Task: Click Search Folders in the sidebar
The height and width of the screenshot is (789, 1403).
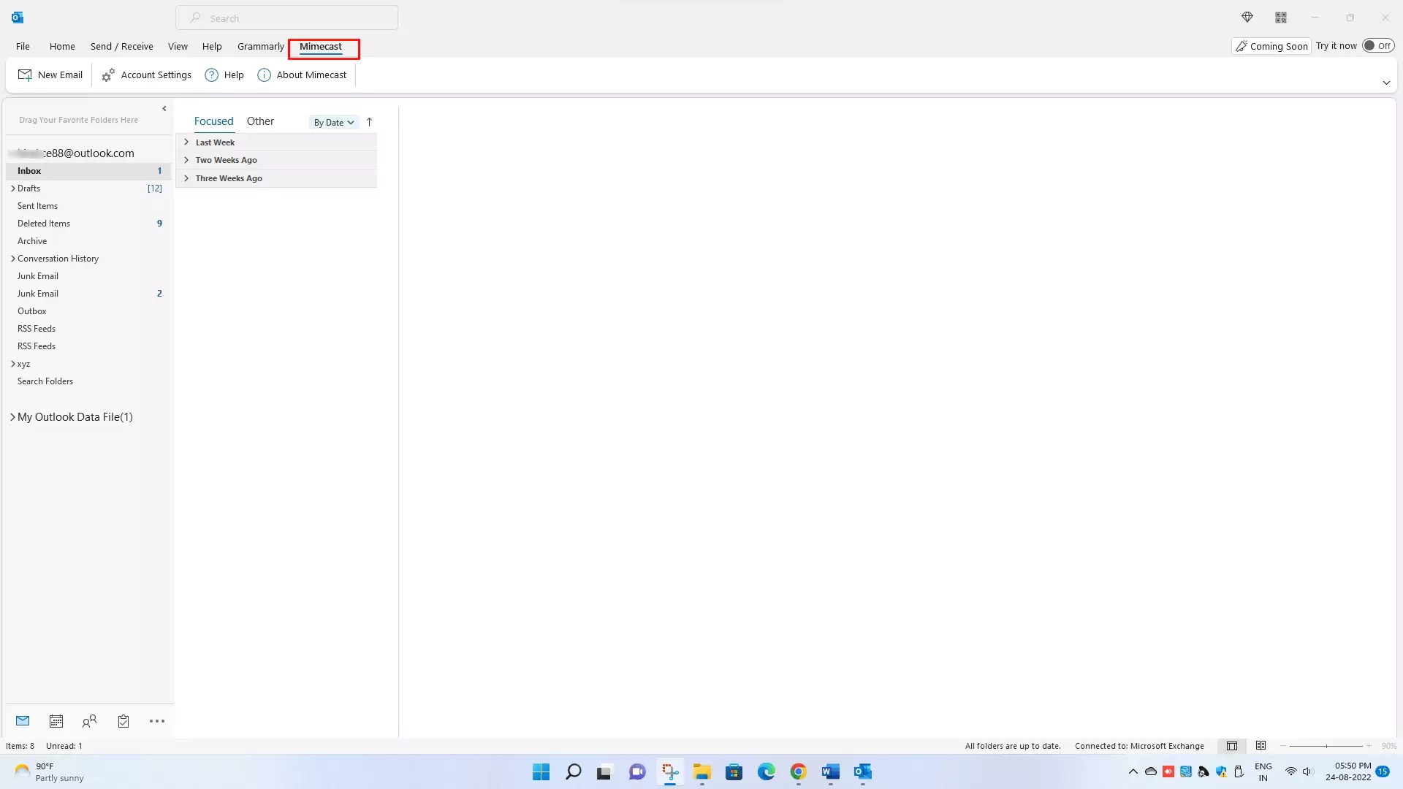Action: point(45,381)
